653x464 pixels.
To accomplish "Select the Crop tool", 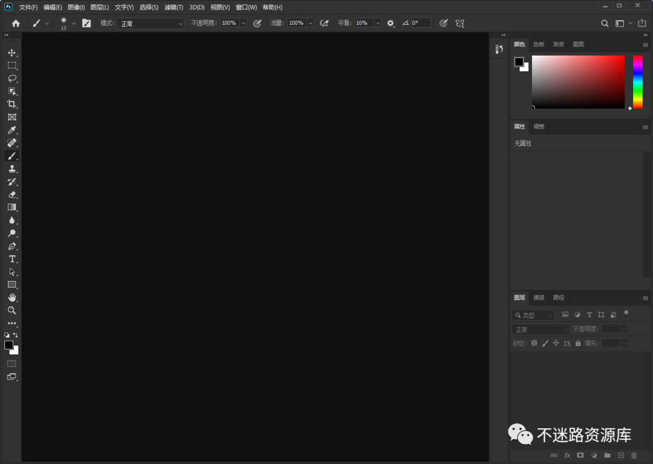I will [x=11, y=104].
